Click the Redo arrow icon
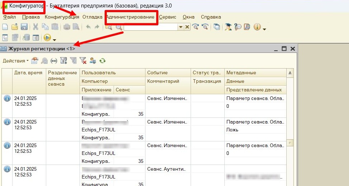349x186 pixels. coord(97,27)
